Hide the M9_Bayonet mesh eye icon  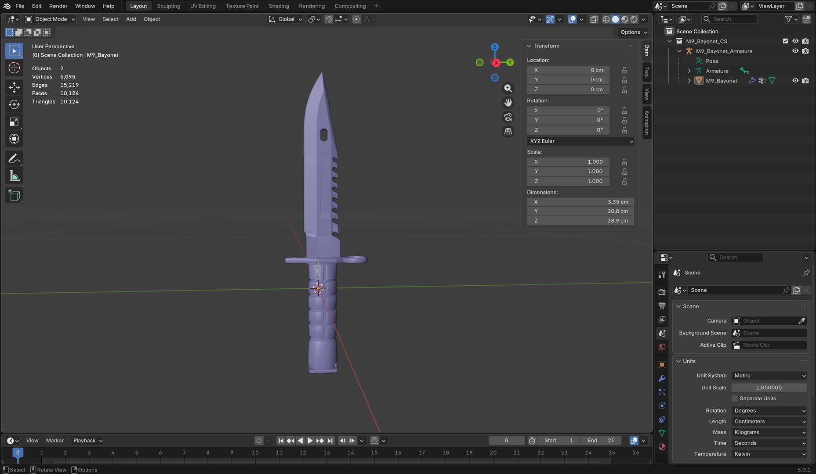795,81
